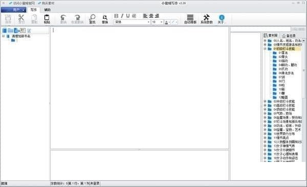Click the search field above material library
Screen dimensions: 307x187
[260, 29]
